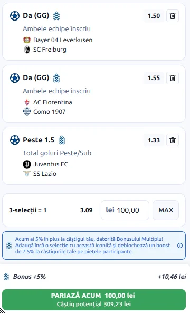
Task: Remove the Fiorentina vs Como selection
Action: (x=173, y=78)
